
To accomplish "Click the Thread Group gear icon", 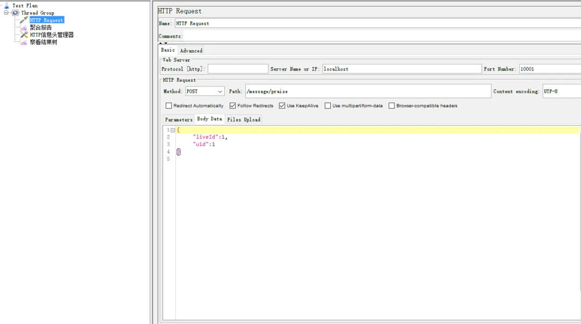I will 15,12.
